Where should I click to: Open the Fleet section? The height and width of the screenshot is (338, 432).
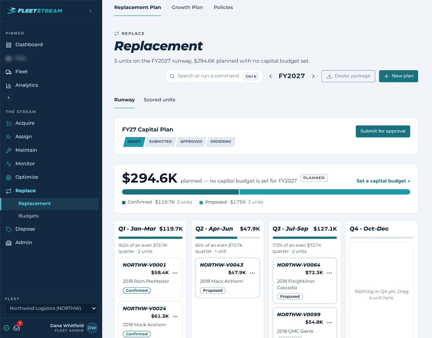[x=51, y=72]
